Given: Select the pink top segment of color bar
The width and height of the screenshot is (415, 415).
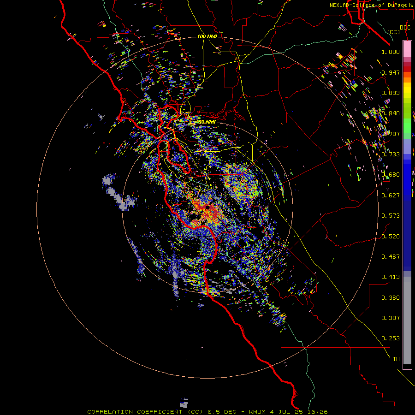Looking at the screenshot, I should click(x=407, y=49).
